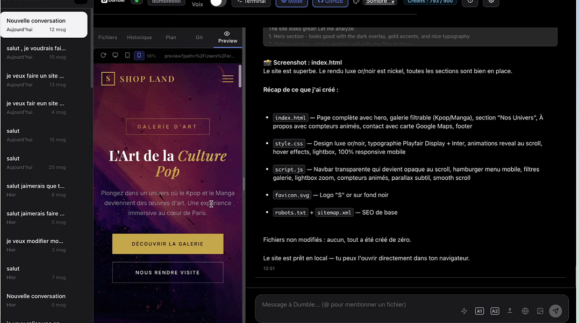Screen dimensions: 579x323
Task: Open conversation 'salut jaimerais faire ...'
Action: tap(44, 217)
